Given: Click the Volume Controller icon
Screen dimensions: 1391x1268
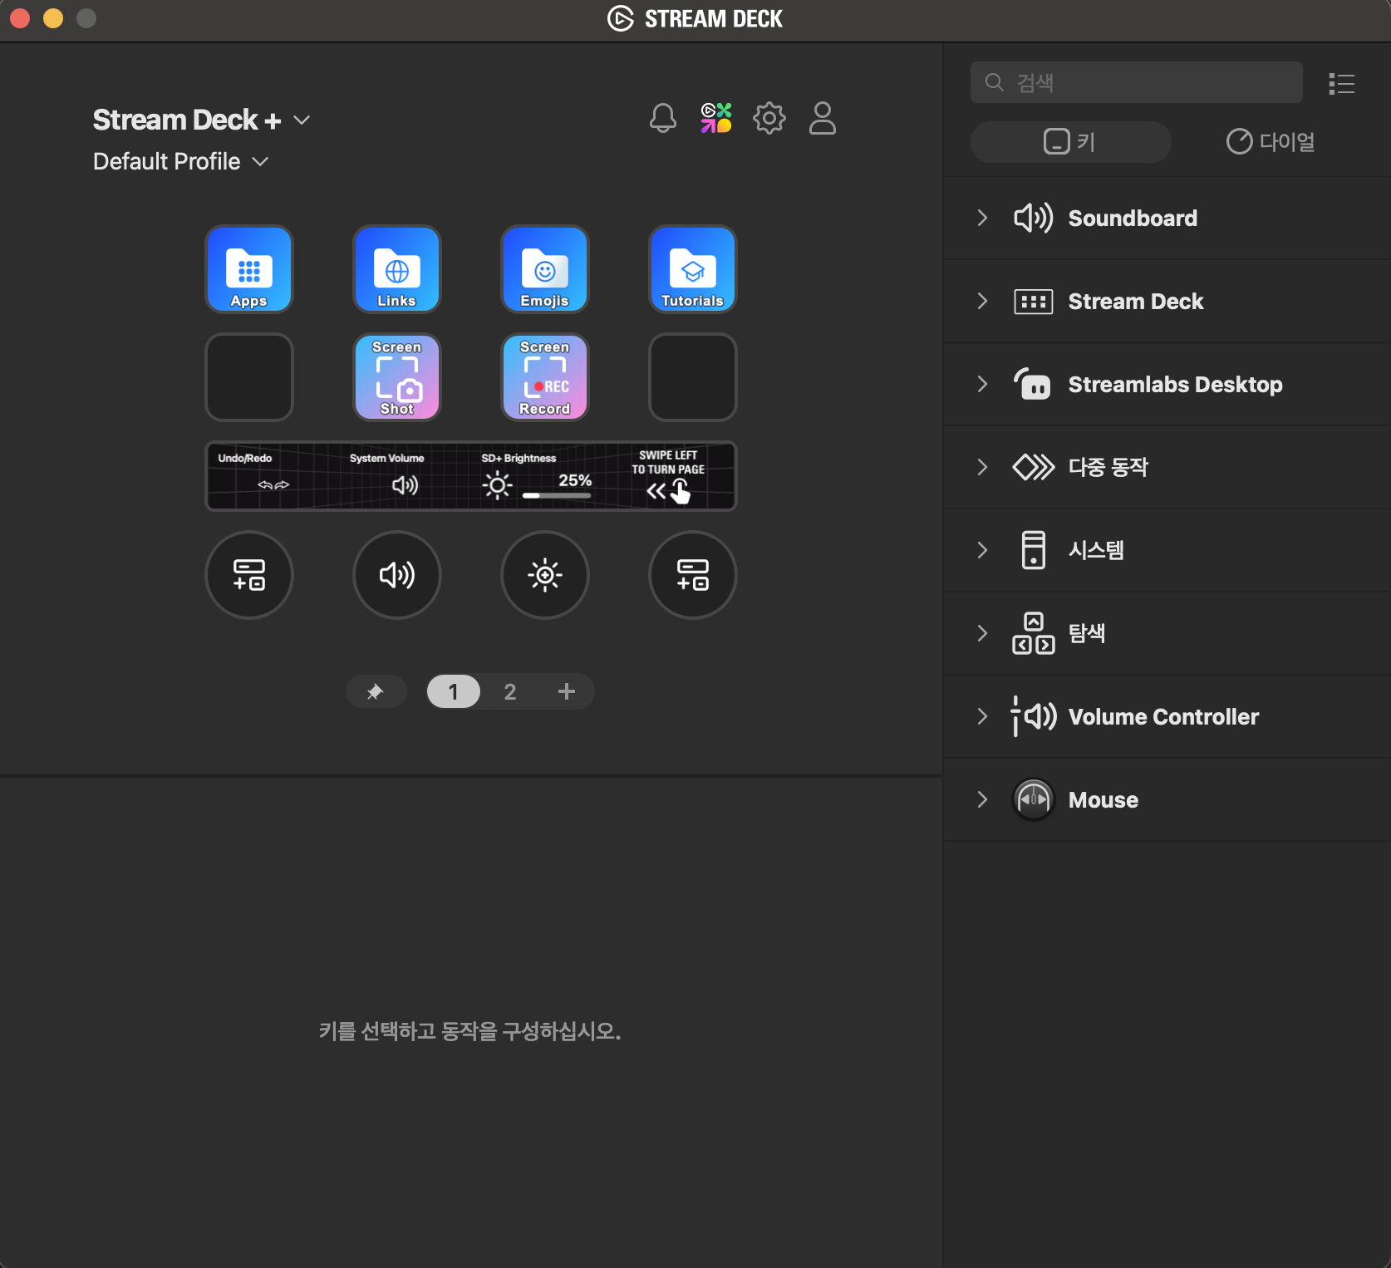Looking at the screenshot, I should [1034, 716].
